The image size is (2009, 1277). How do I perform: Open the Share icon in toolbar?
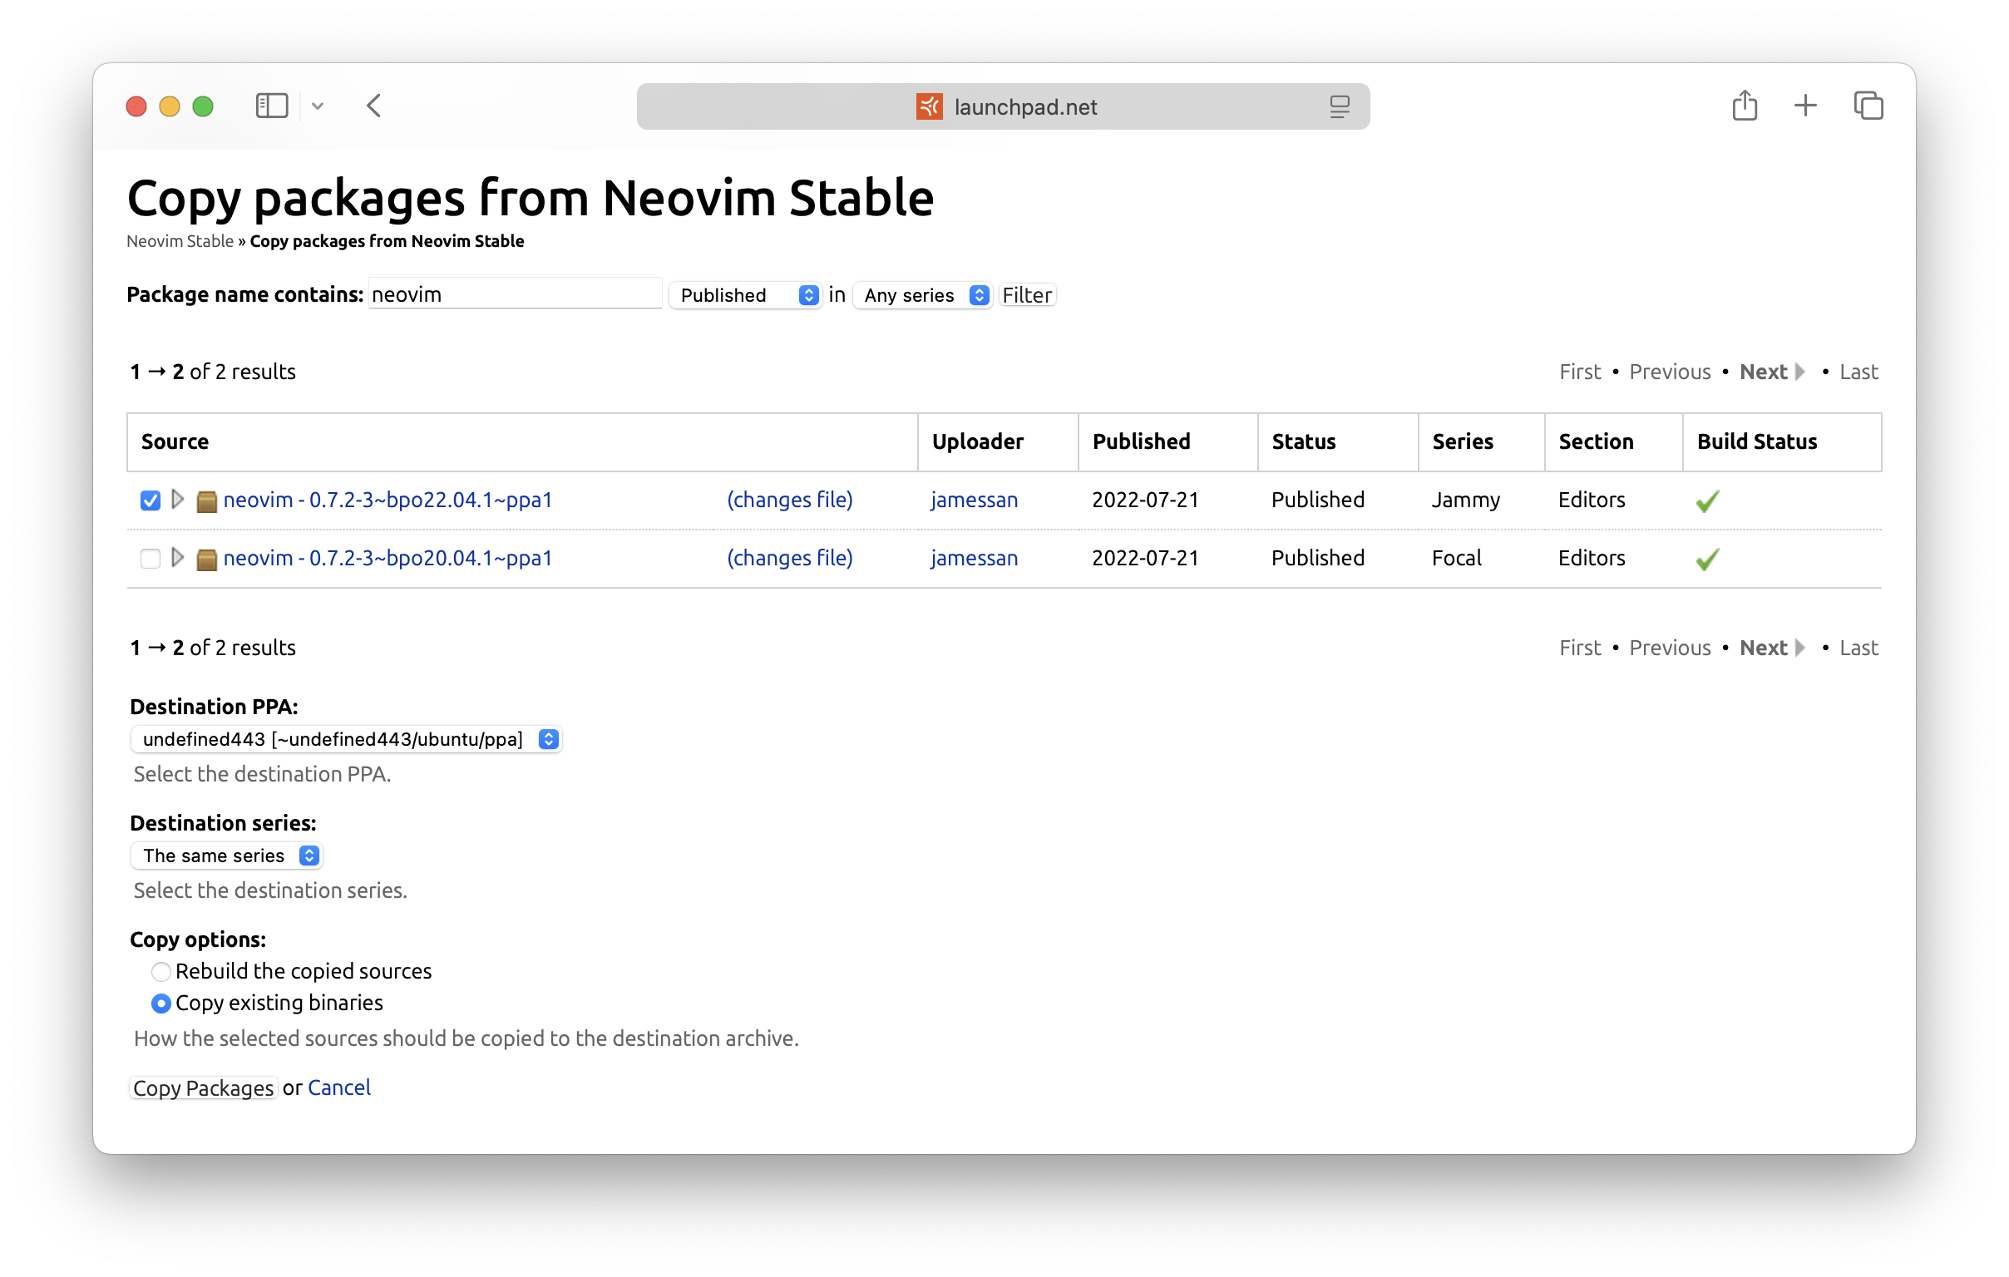[x=1744, y=106]
